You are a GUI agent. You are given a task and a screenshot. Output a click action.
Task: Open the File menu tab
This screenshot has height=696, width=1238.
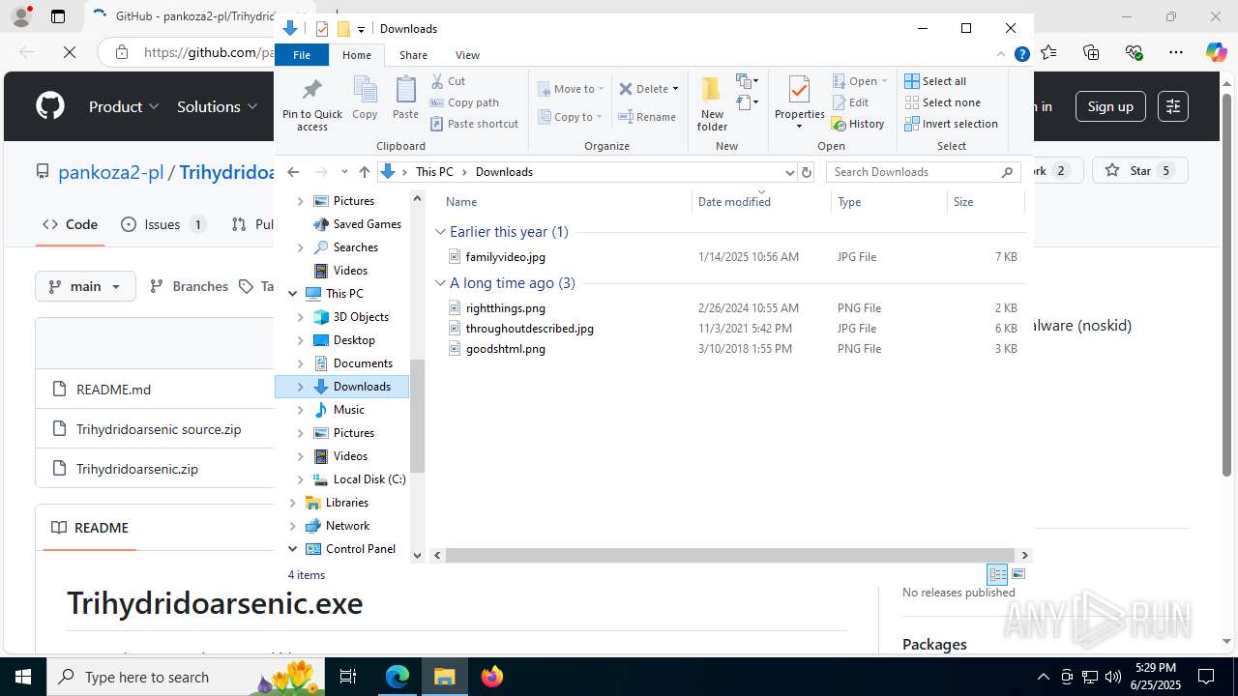tap(302, 55)
